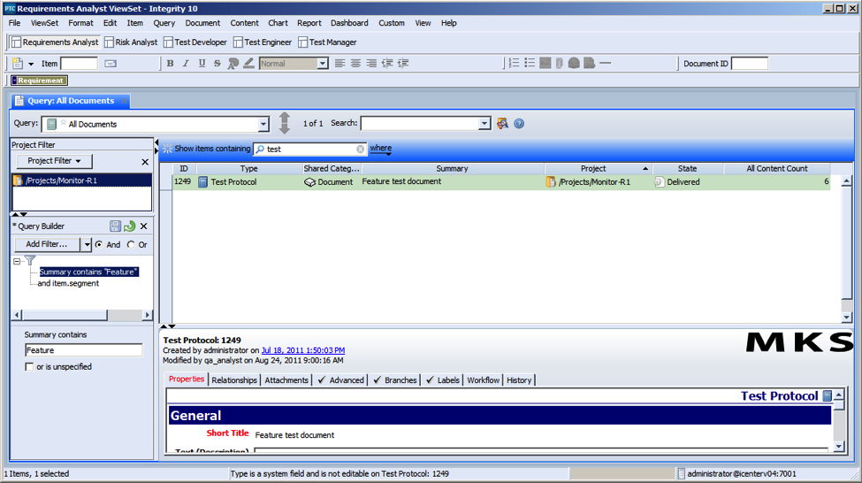
Task: Click the Underline formatting icon
Action: point(202,64)
